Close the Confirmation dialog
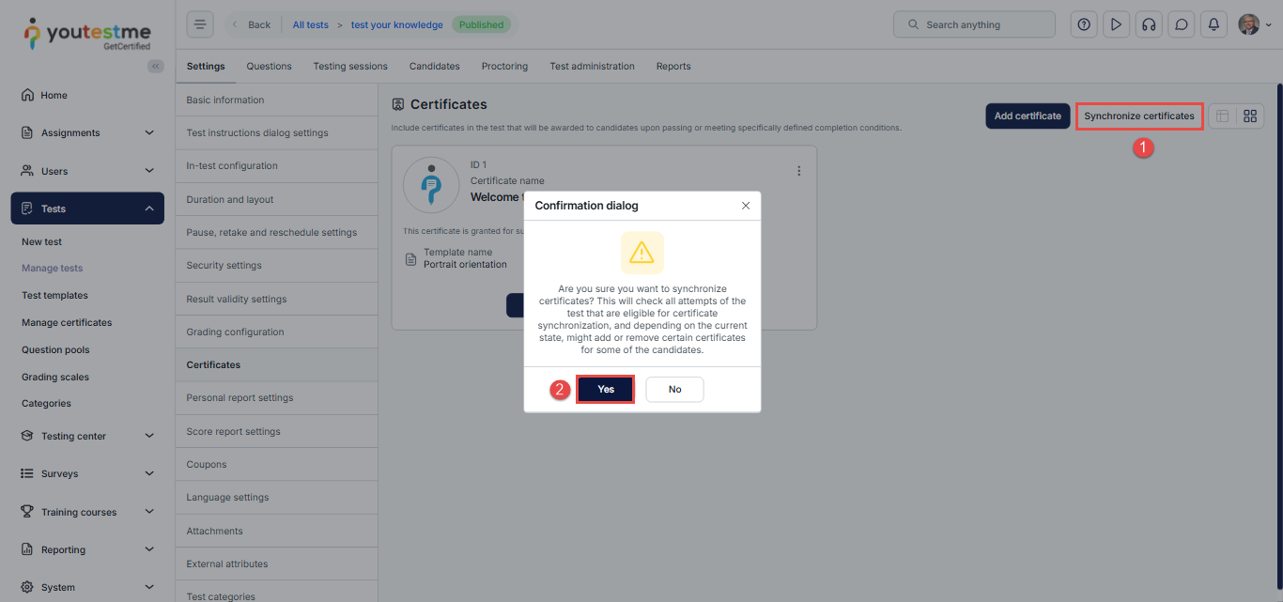Screen dimensions: 1283x602 coord(746,206)
